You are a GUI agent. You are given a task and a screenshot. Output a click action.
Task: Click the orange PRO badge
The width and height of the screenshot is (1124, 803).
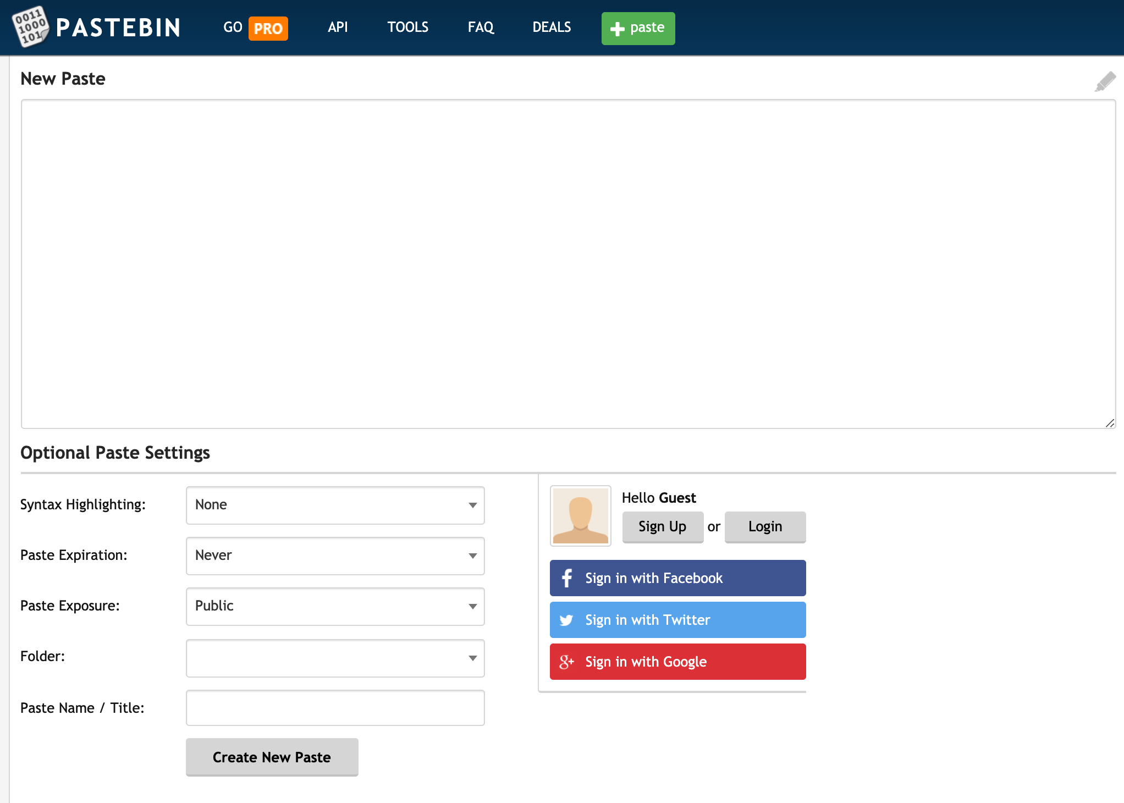[268, 28]
